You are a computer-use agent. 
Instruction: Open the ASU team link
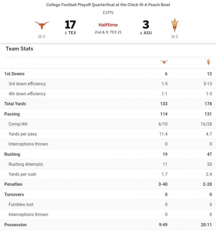[147, 33]
